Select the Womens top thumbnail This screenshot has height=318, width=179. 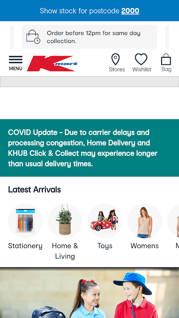point(145,221)
